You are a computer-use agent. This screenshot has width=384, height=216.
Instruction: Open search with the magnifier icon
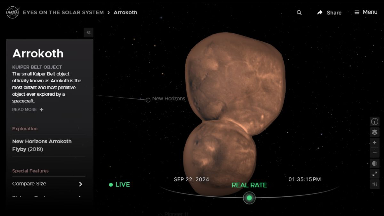point(299,12)
